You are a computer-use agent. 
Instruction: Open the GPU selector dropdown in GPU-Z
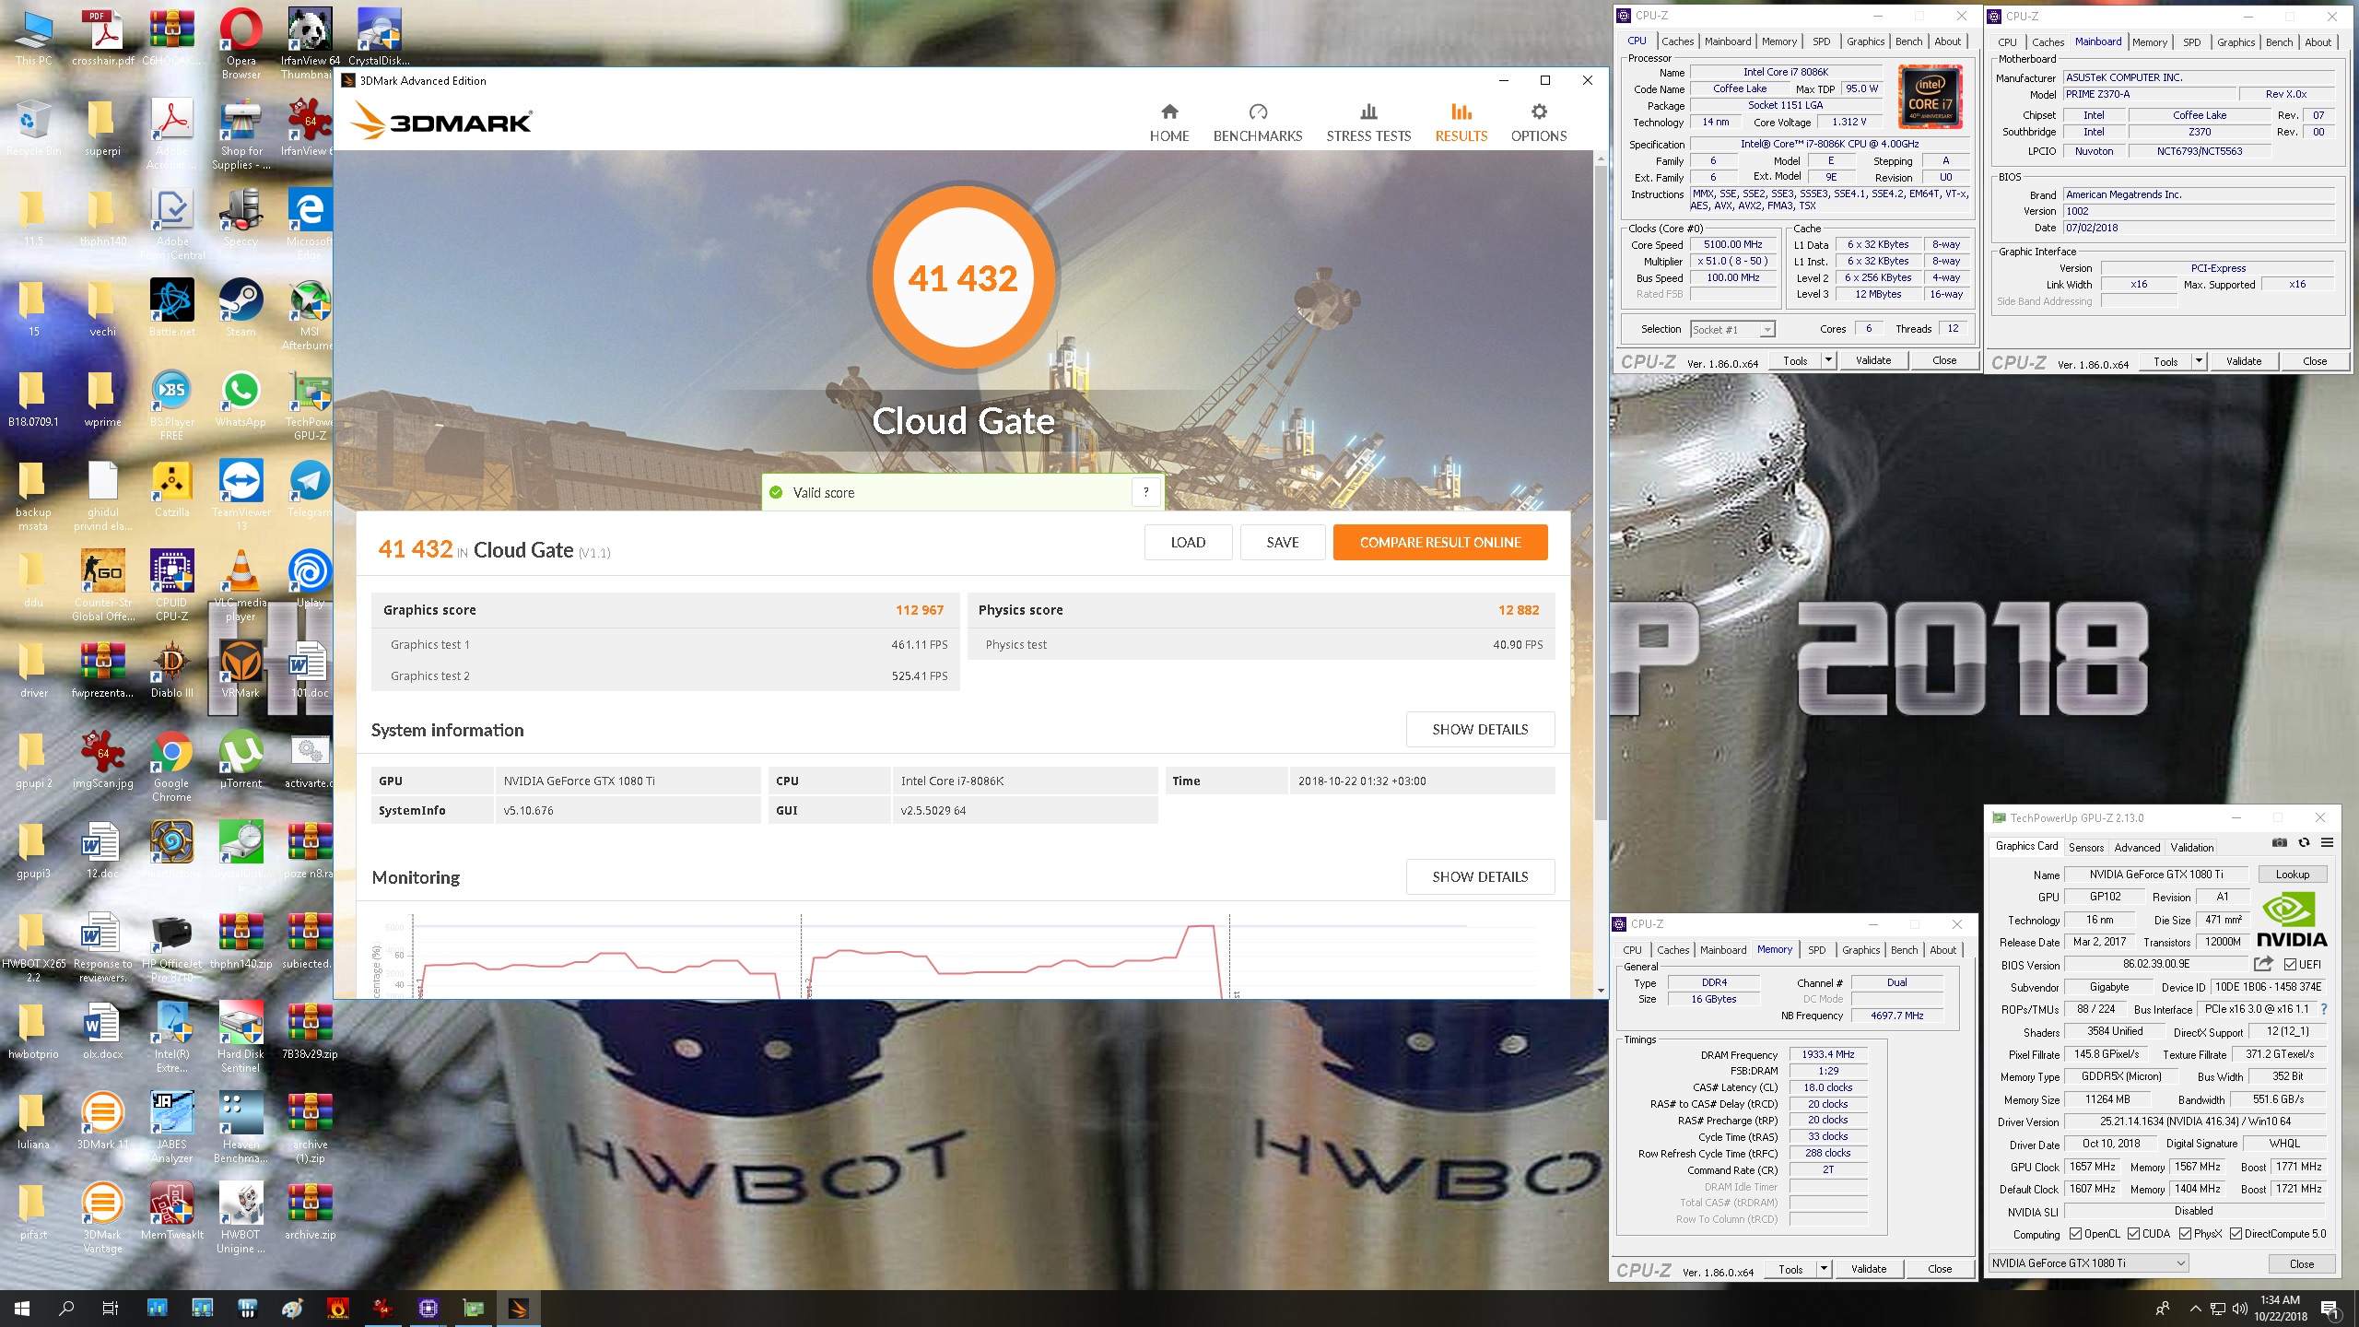[2087, 1262]
